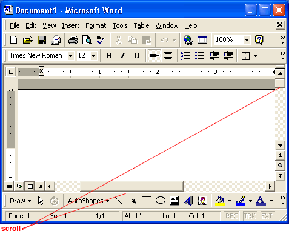Expand the AutoShapes menu

(x=88, y=201)
